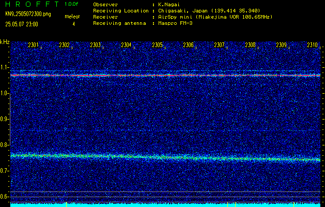Click the Observer field label

click(105, 5)
